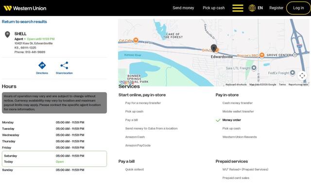311x194 pixels.
Task: Click 'Quick collect' service item
Action: [135, 169]
